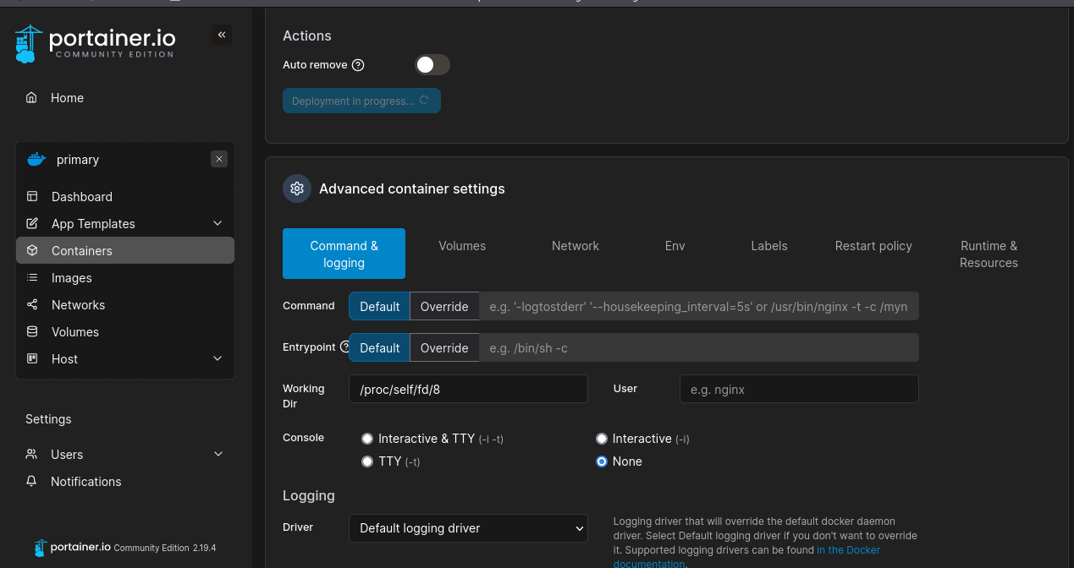The image size is (1074, 568).
Task: Click the Networks share icon
Action: (x=32, y=304)
